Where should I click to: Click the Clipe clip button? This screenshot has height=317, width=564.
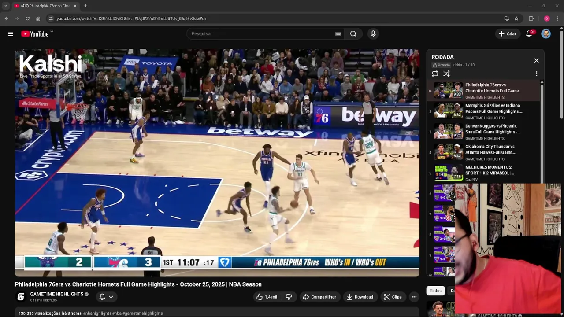393,297
